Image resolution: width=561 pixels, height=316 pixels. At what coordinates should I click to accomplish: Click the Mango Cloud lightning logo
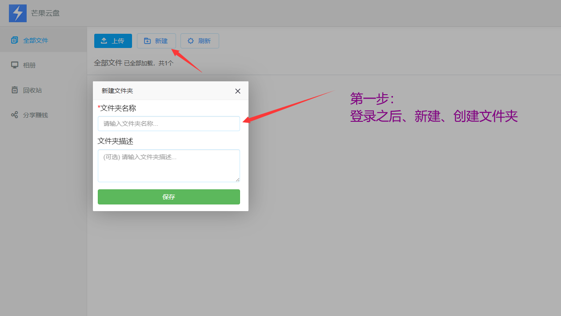click(18, 13)
